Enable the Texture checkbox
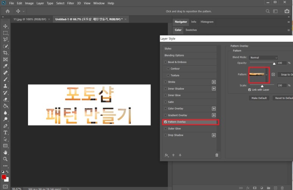Image resolution: width=293 pixels, height=190 pixels. (168, 75)
